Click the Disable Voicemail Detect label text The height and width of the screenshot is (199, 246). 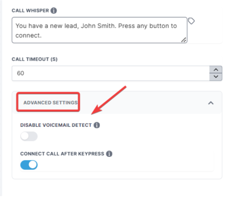[x=56, y=125]
